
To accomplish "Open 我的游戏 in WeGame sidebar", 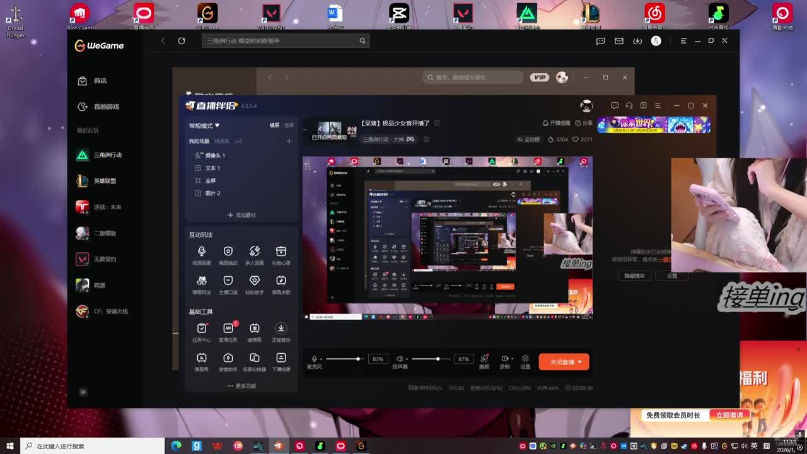I will [106, 107].
